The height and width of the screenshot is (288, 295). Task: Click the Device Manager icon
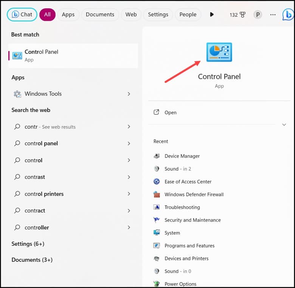[157, 156]
